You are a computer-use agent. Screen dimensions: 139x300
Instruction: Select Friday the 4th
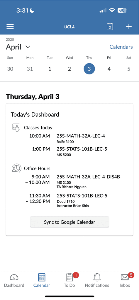[109, 69]
